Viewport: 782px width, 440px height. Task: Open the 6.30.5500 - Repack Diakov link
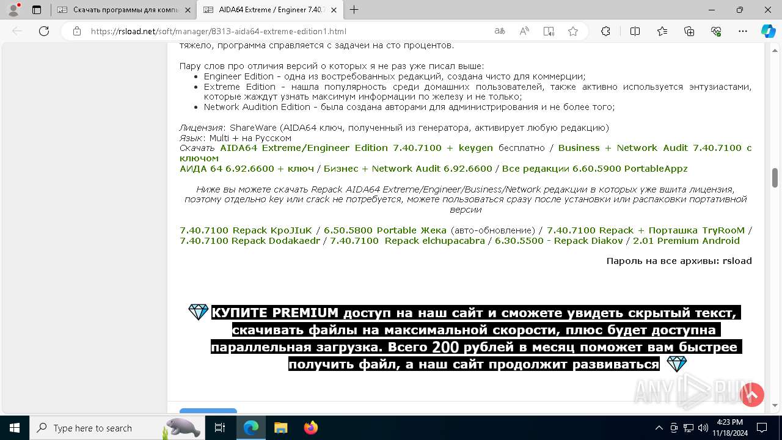click(x=559, y=241)
